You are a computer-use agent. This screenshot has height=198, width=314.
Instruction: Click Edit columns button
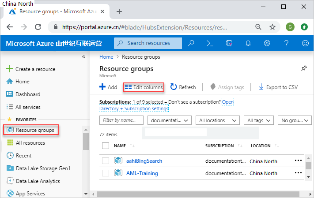click(x=144, y=87)
